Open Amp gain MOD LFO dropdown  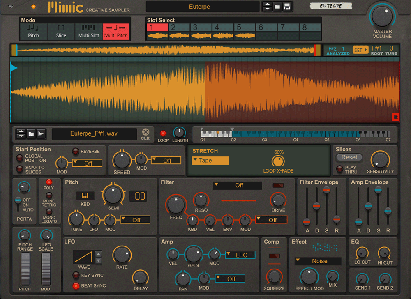pyautogui.click(x=240, y=255)
